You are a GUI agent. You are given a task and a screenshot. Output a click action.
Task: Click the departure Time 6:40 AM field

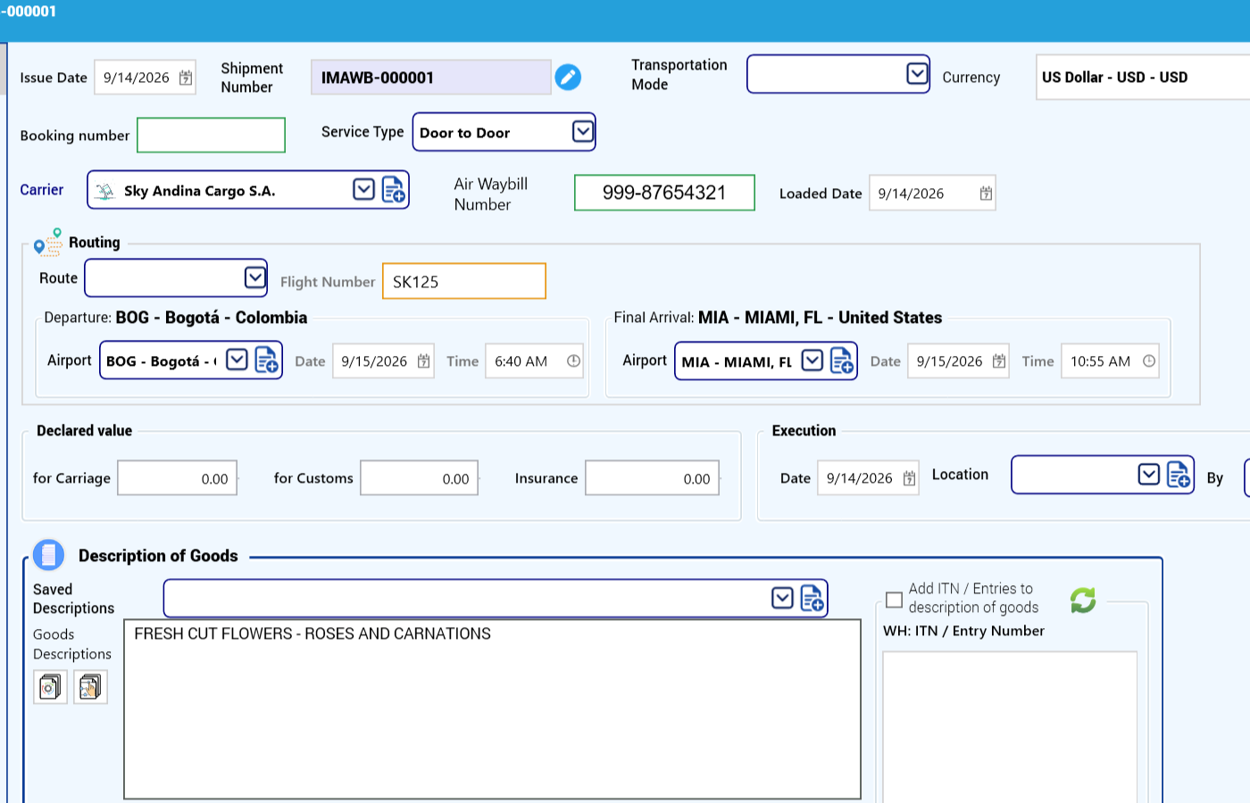534,361
